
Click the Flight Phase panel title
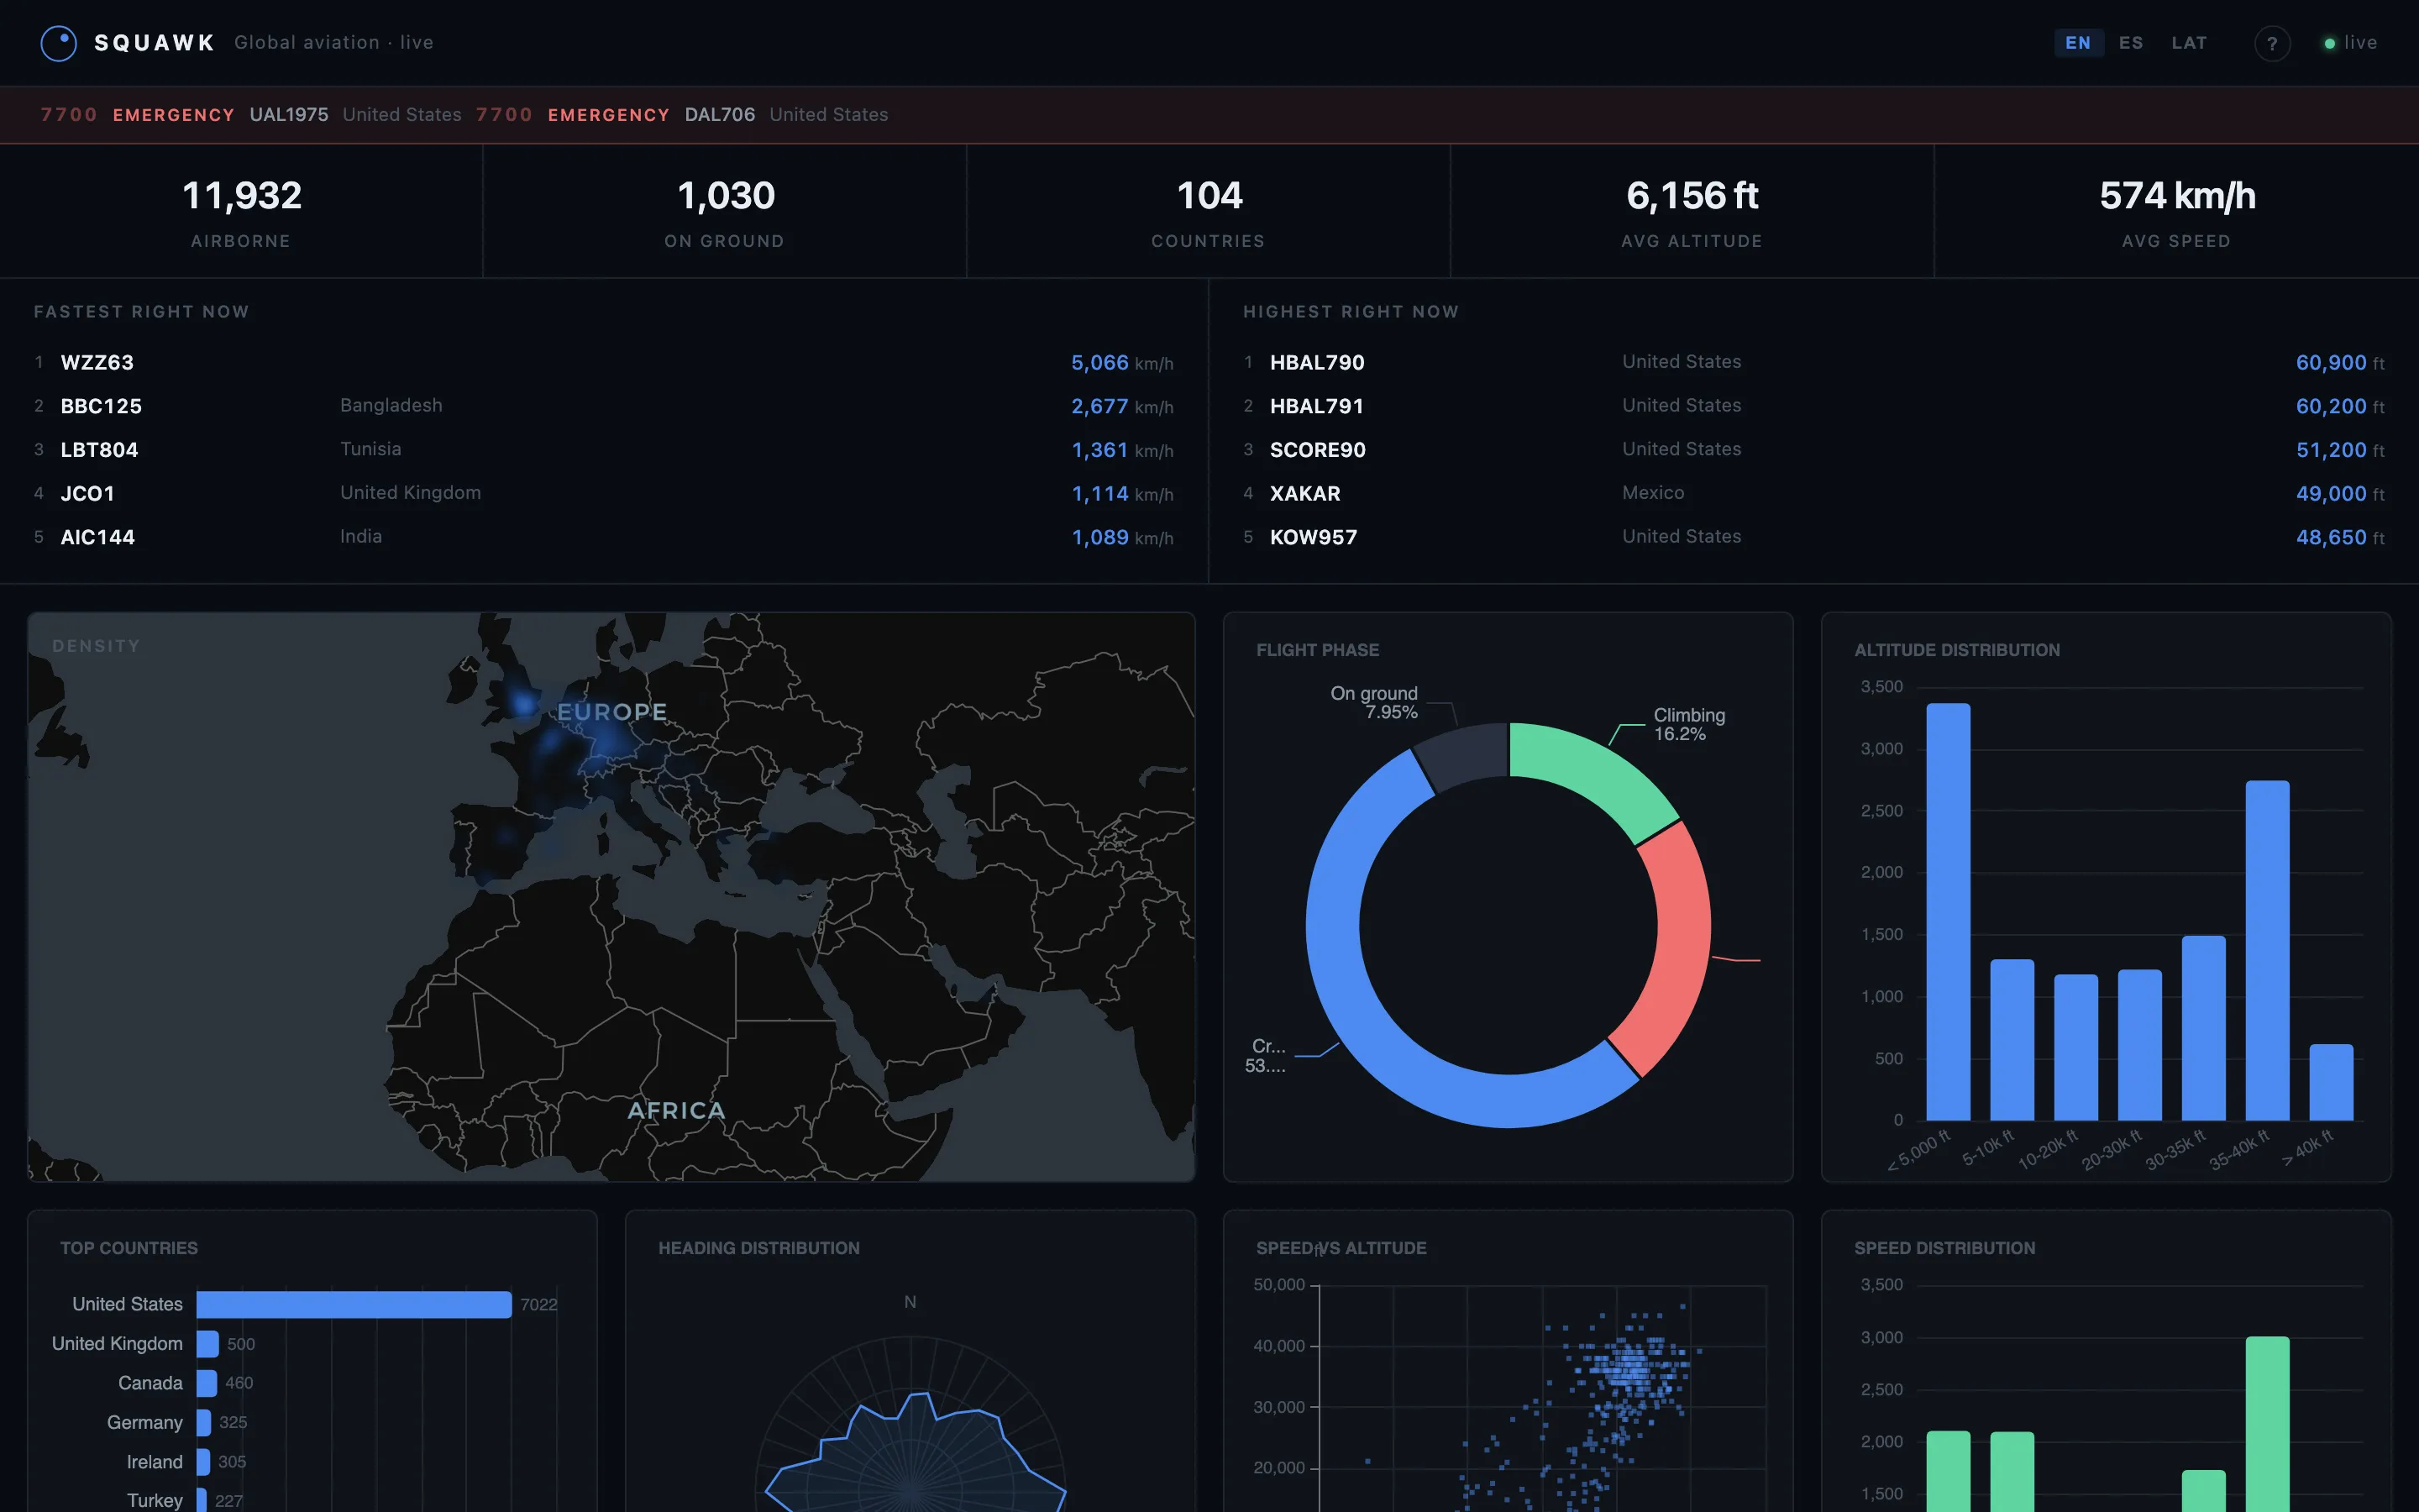[x=1318, y=650]
